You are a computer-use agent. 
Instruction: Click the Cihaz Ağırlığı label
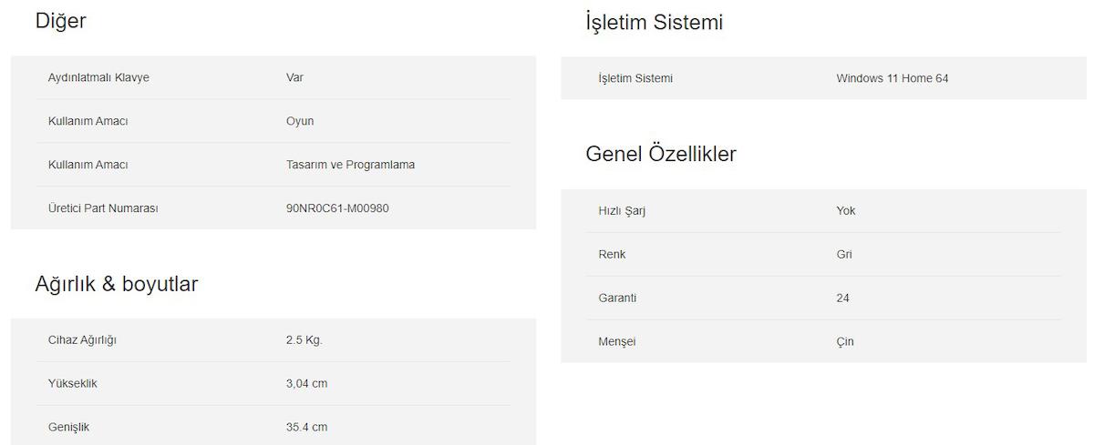coord(82,340)
